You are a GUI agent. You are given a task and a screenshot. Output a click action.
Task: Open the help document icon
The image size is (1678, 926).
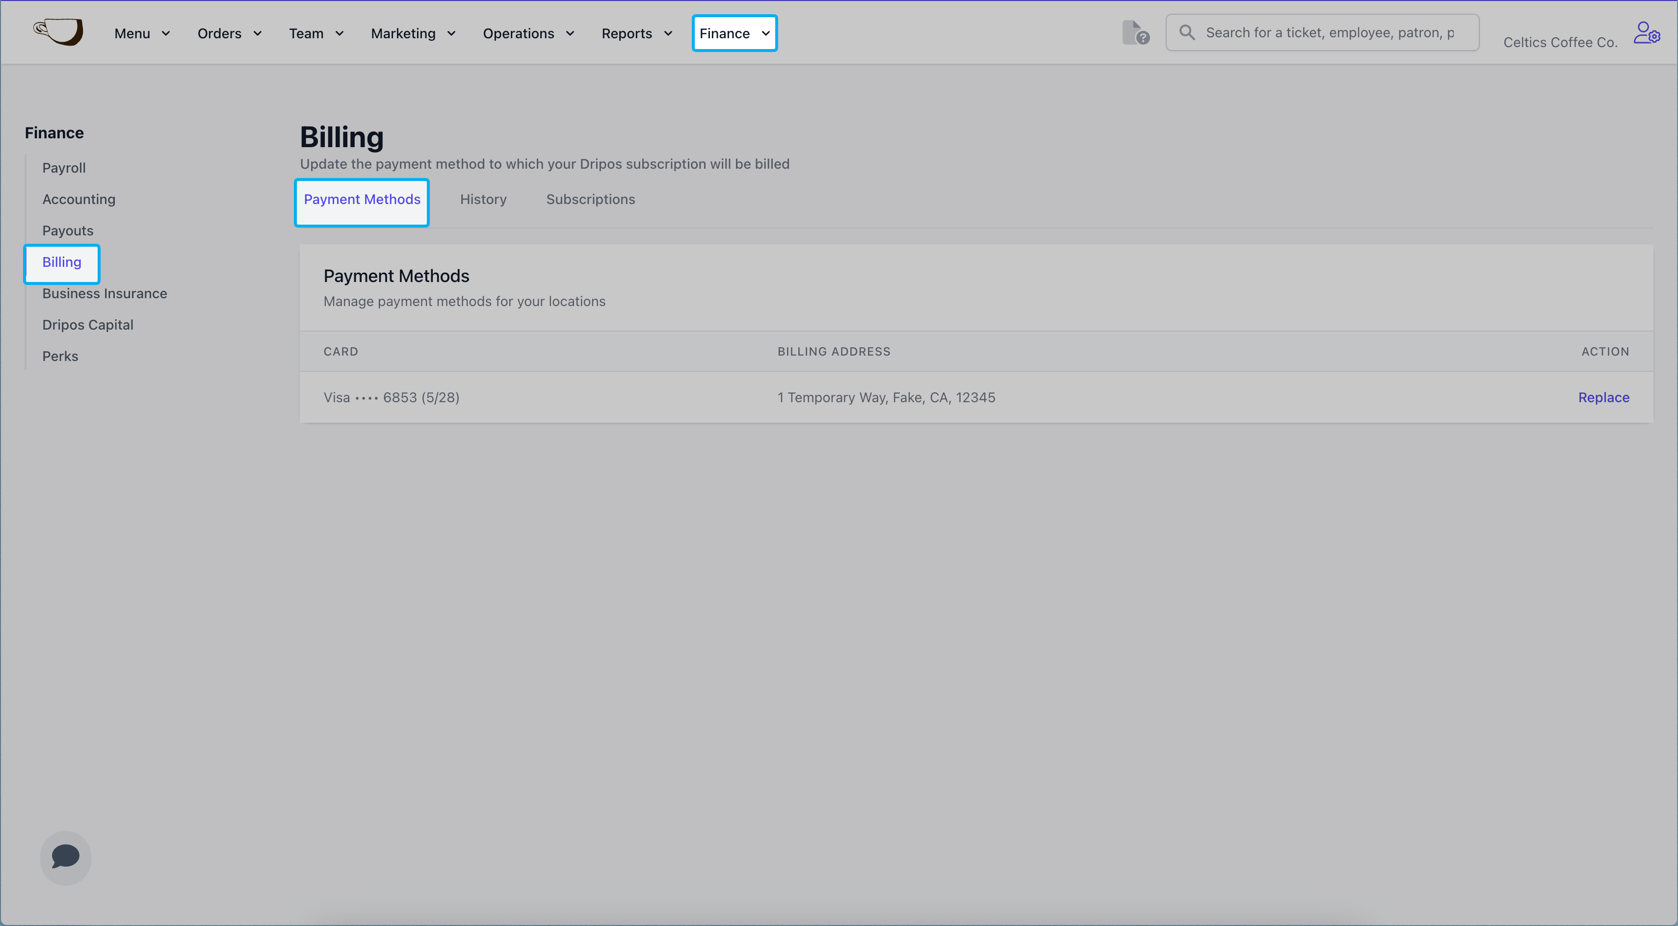point(1135,32)
